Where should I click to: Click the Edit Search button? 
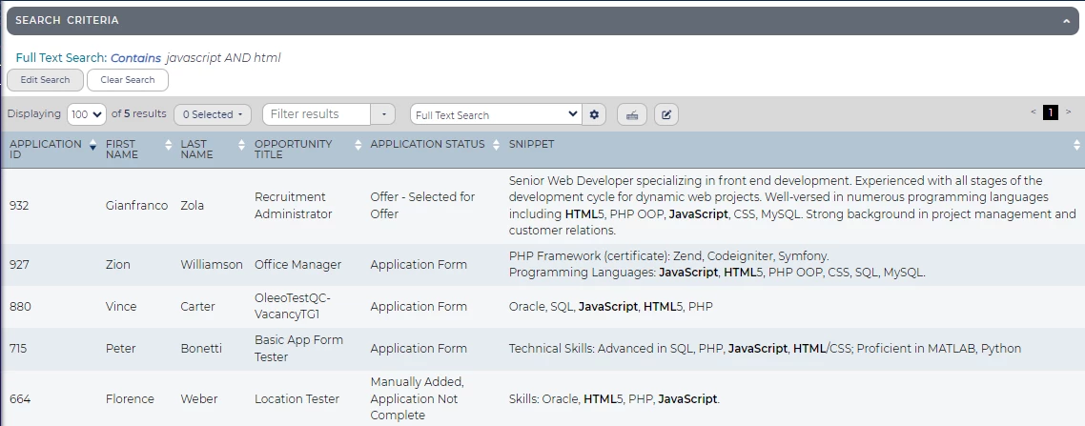(x=45, y=80)
